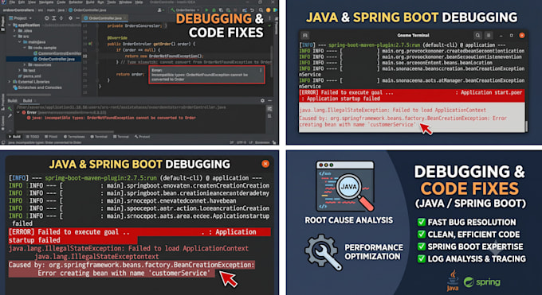Click the UTF-8 encoding status bar entry

click(x=242, y=142)
